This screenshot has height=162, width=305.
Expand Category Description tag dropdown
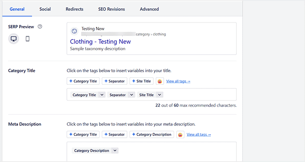pos(115,150)
